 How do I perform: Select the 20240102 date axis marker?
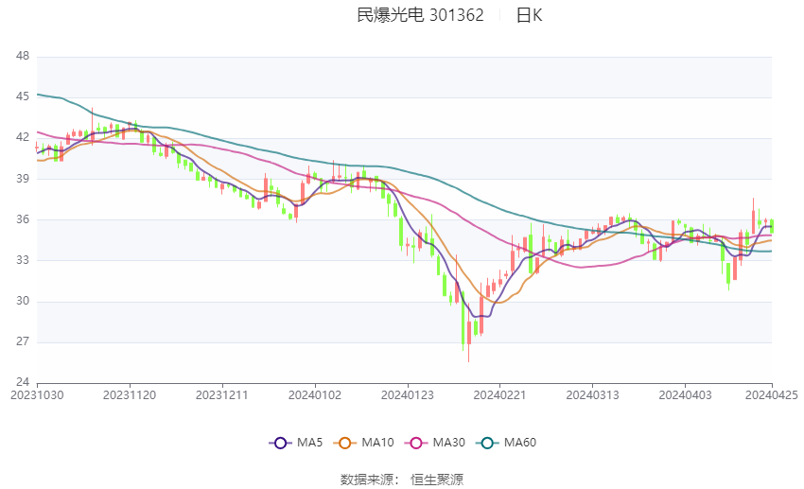point(315,395)
